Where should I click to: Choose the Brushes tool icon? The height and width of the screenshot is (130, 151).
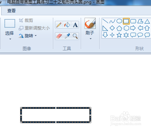click(90, 23)
